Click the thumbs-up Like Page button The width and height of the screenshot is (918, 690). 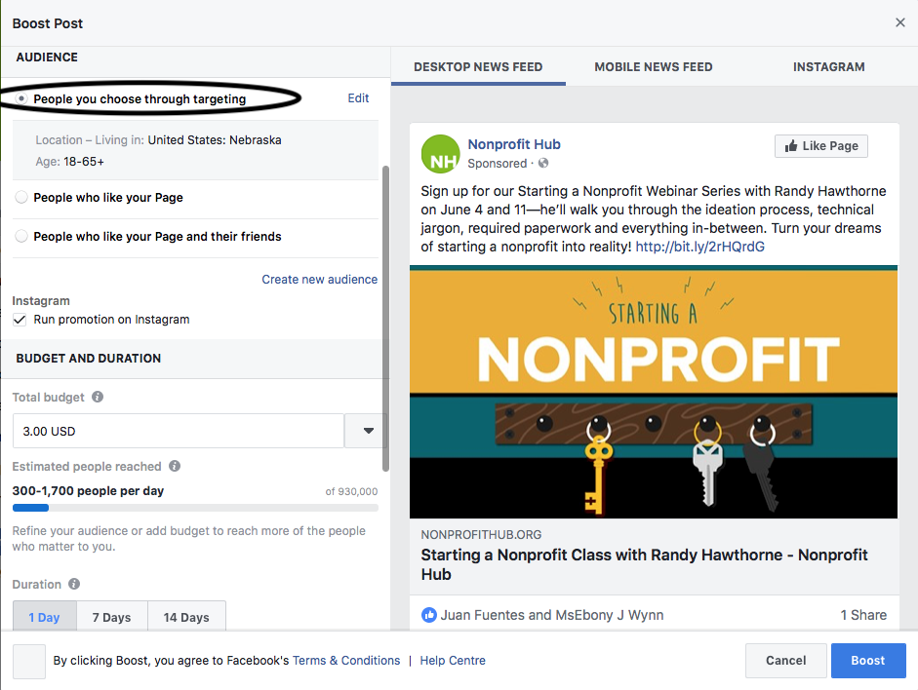click(820, 145)
